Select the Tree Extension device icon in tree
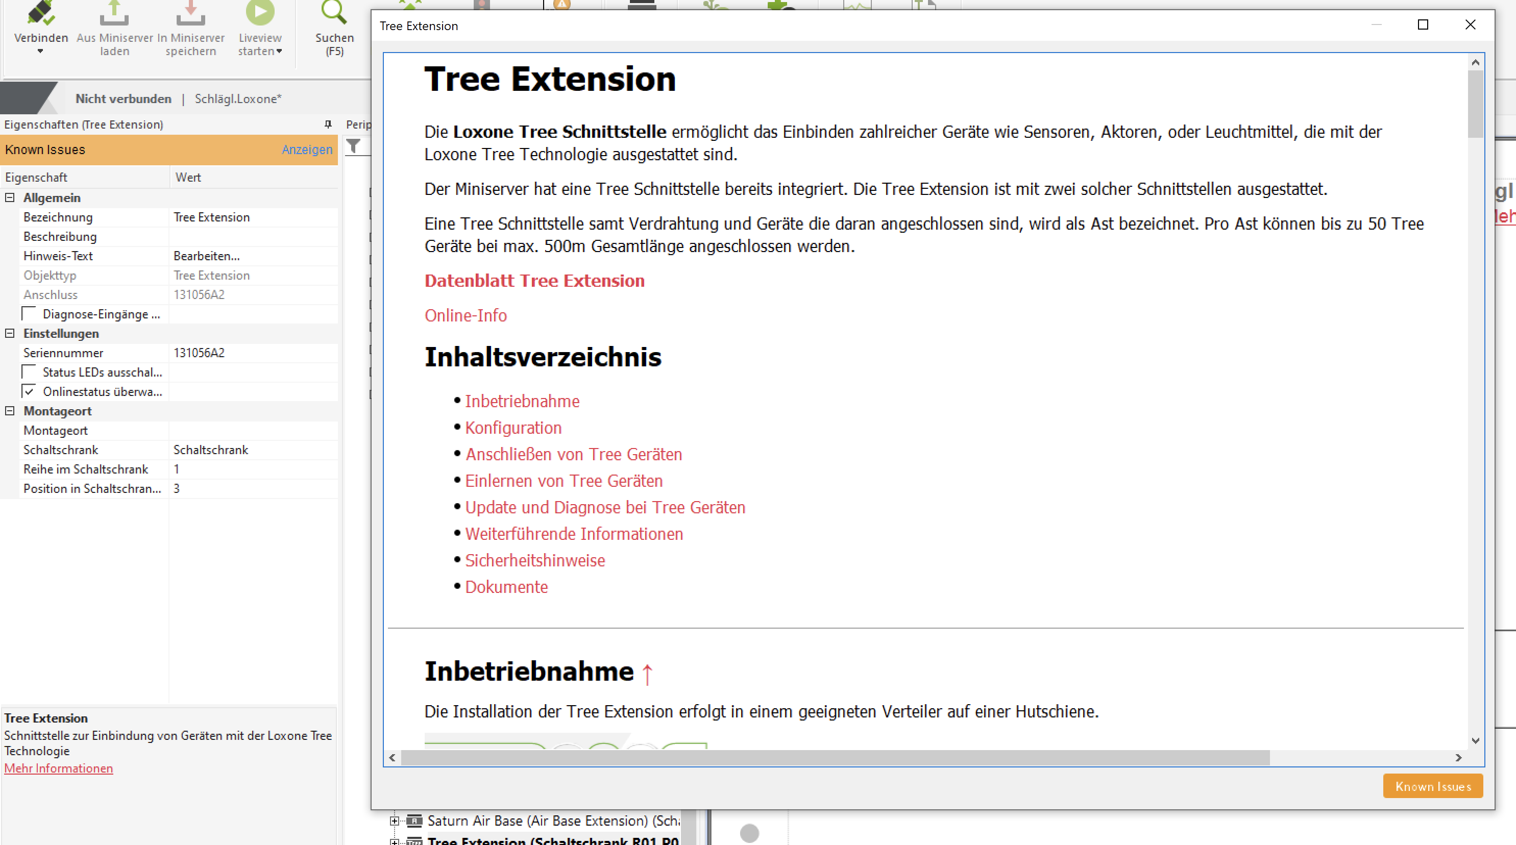 (415, 840)
